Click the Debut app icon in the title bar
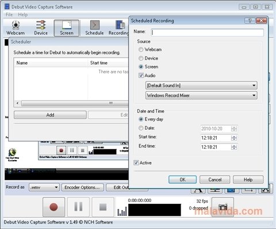Screen dimensions: 276x229 pos(7,7)
